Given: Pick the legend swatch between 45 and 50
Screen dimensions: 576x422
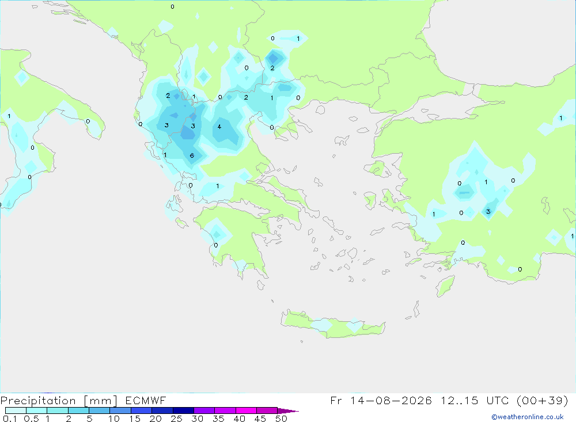Looking at the screenshot, I should click(267, 410).
